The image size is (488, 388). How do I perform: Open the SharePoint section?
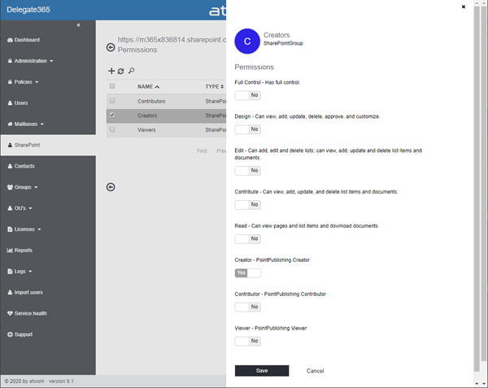[x=27, y=145]
